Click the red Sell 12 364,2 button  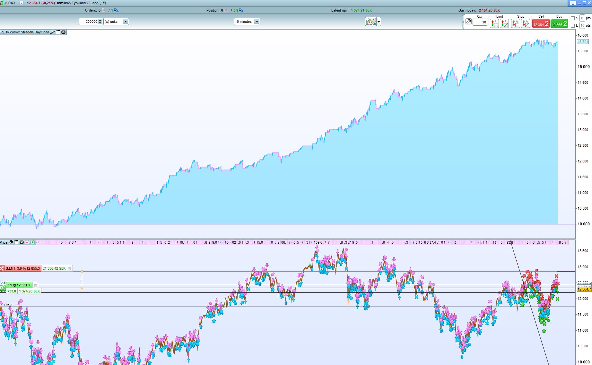(541, 23)
